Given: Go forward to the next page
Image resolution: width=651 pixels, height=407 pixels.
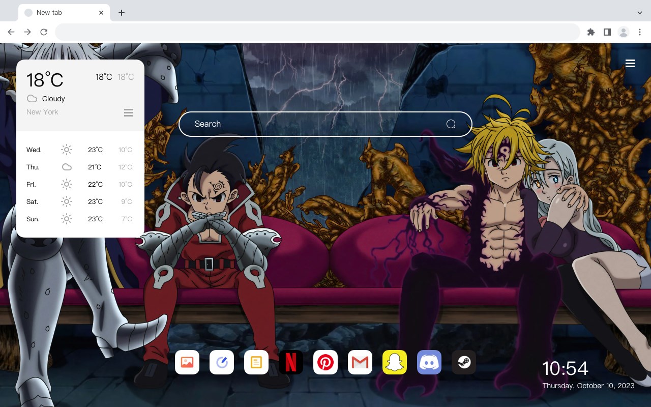Looking at the screenshot, I should pos(27,32).
